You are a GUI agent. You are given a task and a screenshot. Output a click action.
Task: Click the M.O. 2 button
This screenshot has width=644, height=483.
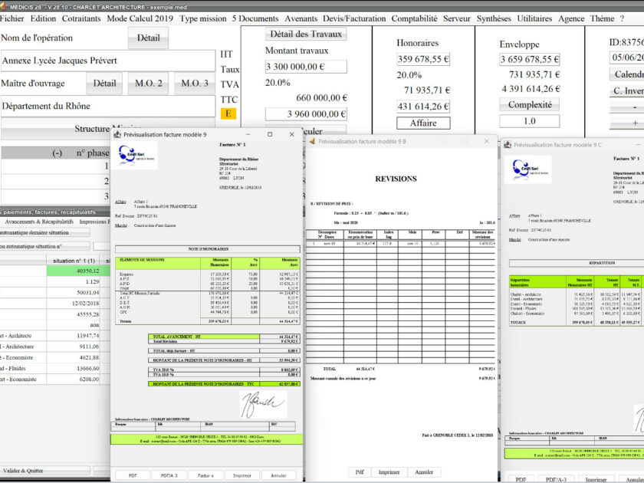(148, 84)
